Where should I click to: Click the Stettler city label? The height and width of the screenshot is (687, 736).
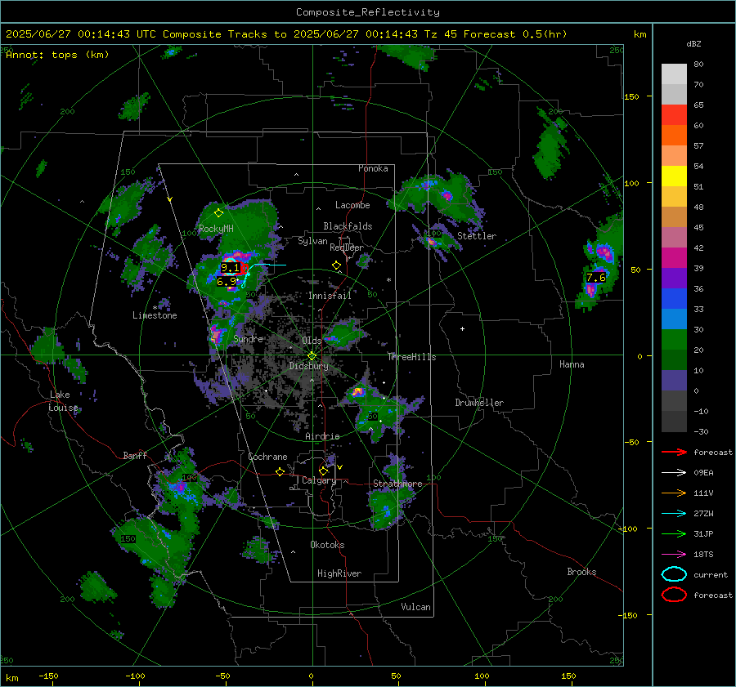coord(477,236)
